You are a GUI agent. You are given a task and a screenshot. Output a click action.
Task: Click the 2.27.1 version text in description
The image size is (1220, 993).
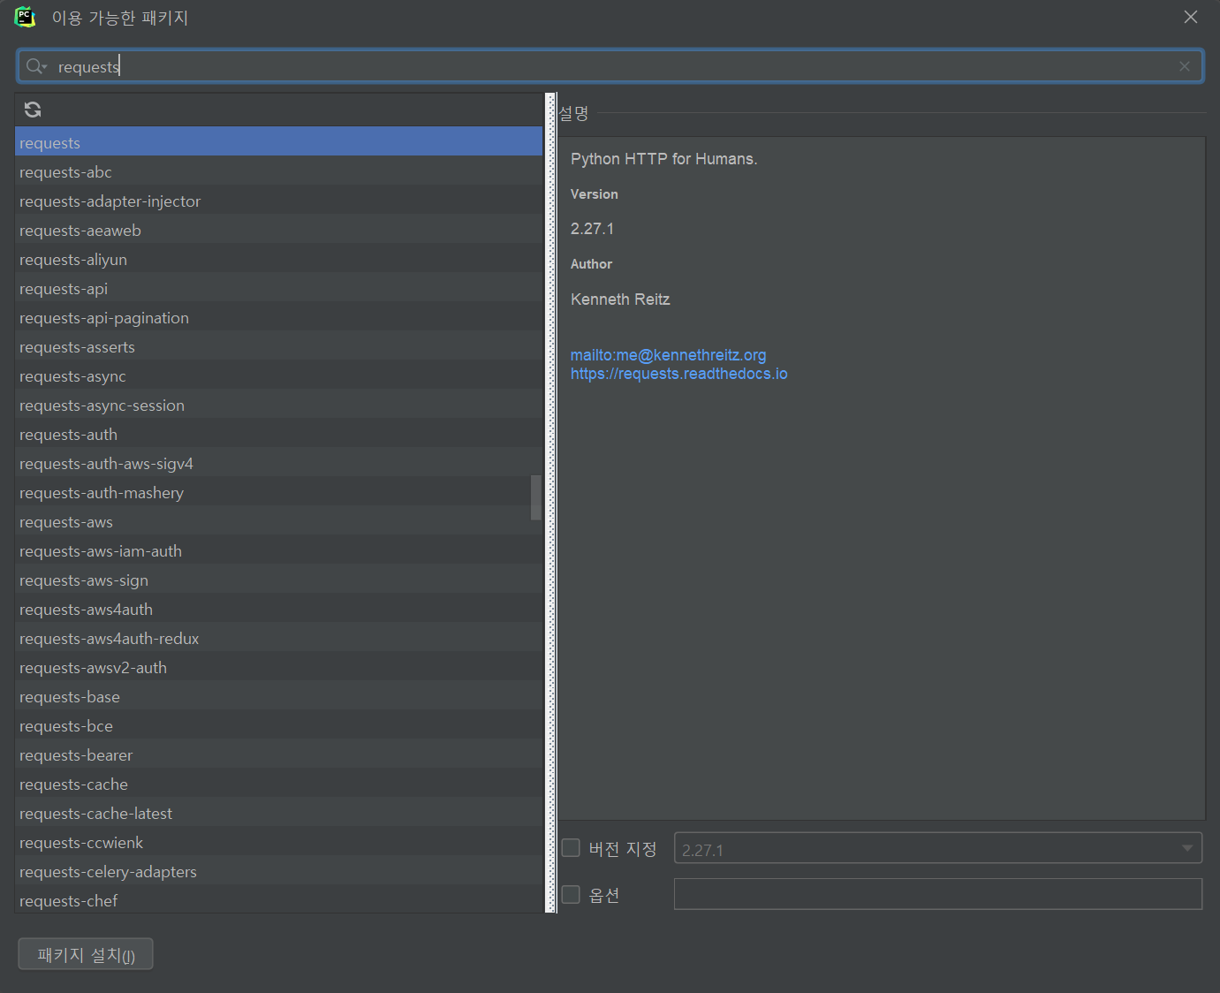point(592,229)
